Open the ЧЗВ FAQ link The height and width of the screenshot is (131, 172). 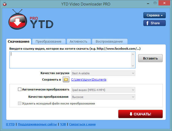pos(63,124)
